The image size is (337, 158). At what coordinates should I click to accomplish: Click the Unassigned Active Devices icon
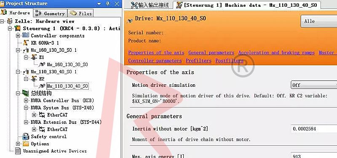click(x=18, y=151)
